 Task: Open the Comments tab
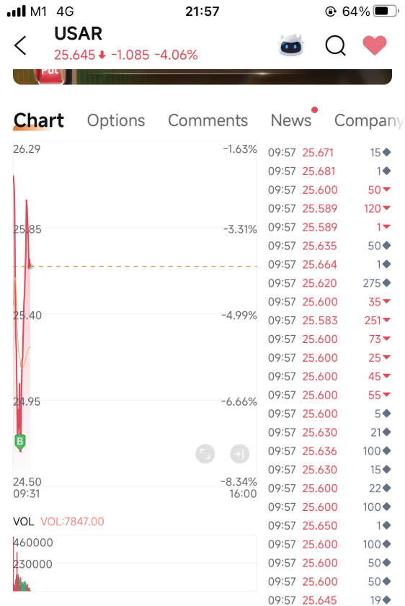(208, 120)
